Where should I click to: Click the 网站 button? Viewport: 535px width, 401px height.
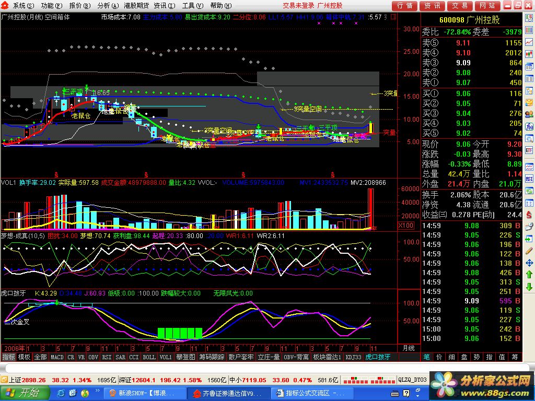(x=487, y=5)
